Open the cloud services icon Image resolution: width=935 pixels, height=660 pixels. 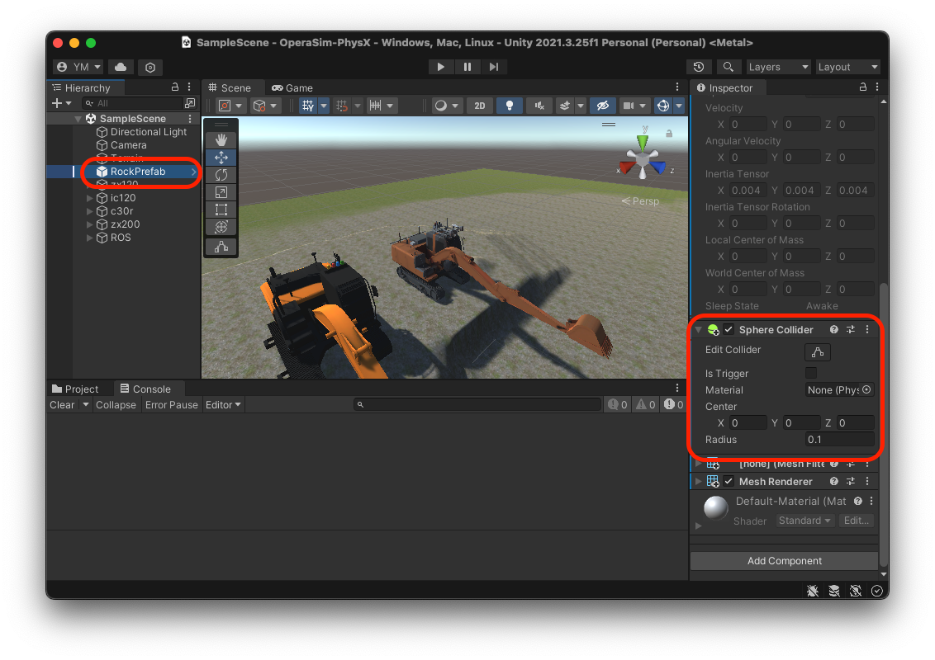coord(121,68)
